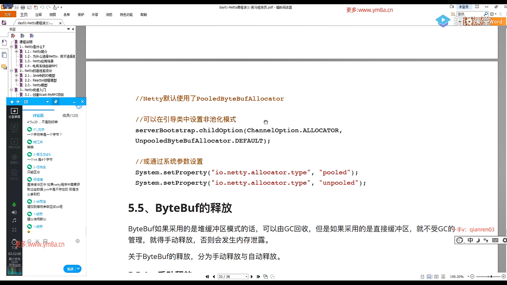Click the zoom level slider
Viewport: 507px width, 285px height.
(491, 277)
